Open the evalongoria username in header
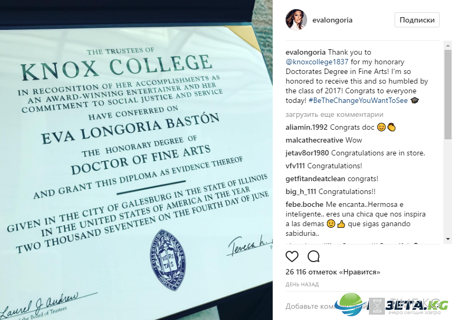Screen dimensions: 452x320 point(332,20)
